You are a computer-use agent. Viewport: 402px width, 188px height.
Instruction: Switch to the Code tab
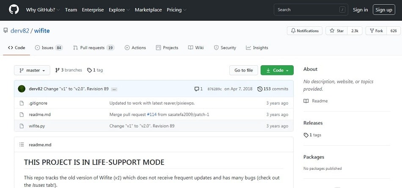click(17, 48)
